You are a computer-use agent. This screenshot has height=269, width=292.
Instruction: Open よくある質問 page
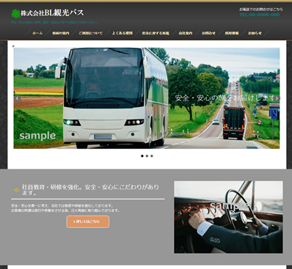pyautogui.click(x=123, y=33)
